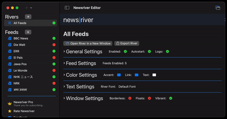Click the Newsriver Editor window title
227x119 pixels.
tap(87, 8)
